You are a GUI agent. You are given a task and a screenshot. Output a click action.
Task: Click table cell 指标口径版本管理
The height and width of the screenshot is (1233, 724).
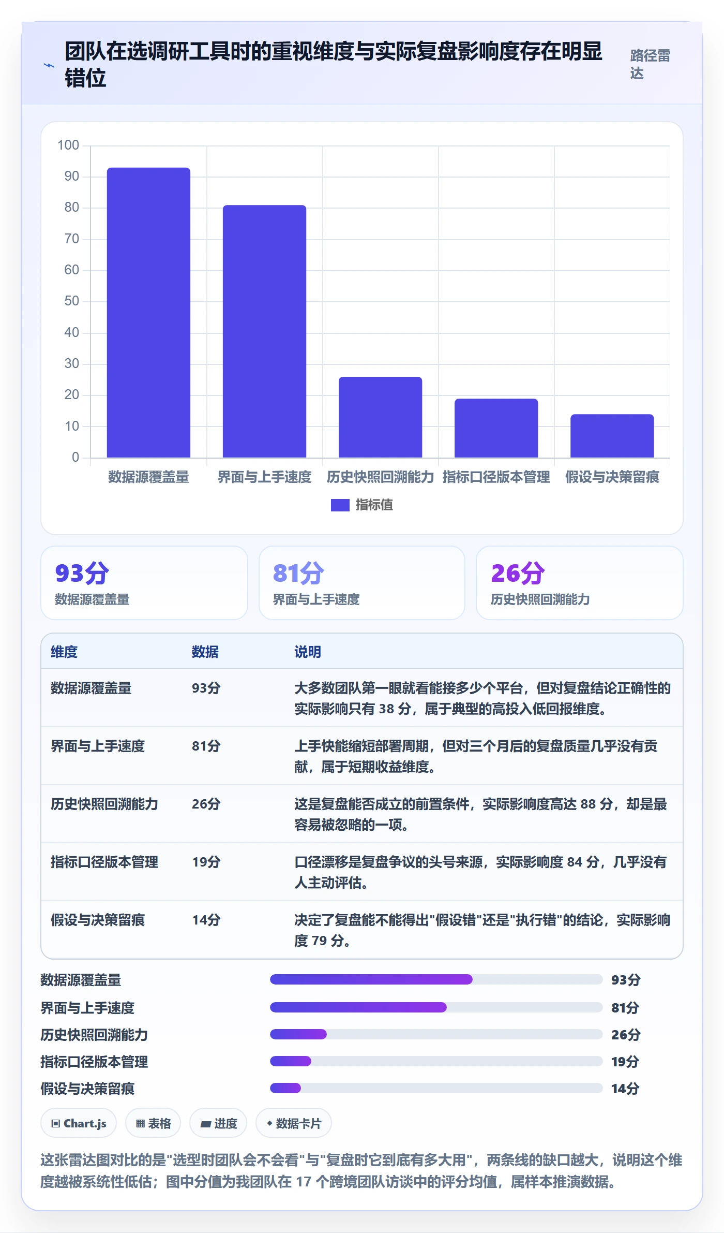click(x=104, y=862)
